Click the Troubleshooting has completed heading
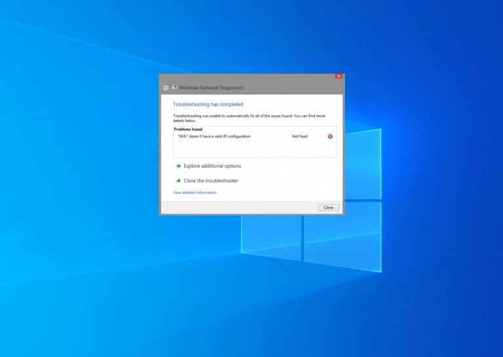503x357 pixels. coord(208,104)
